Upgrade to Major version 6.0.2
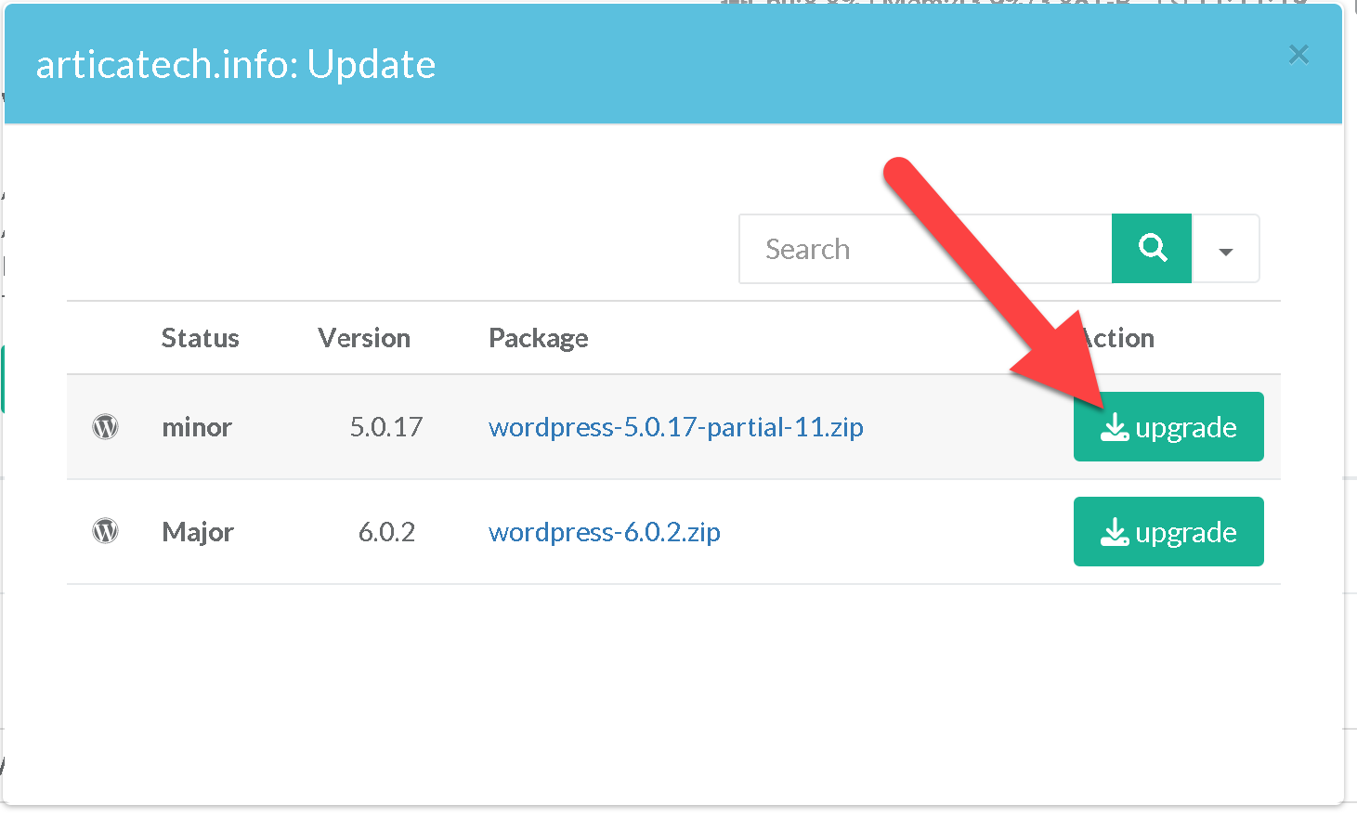 coord(1168,532)
